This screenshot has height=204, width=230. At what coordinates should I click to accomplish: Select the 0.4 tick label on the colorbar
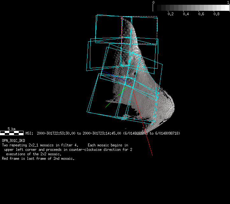(x=186, y=14)
